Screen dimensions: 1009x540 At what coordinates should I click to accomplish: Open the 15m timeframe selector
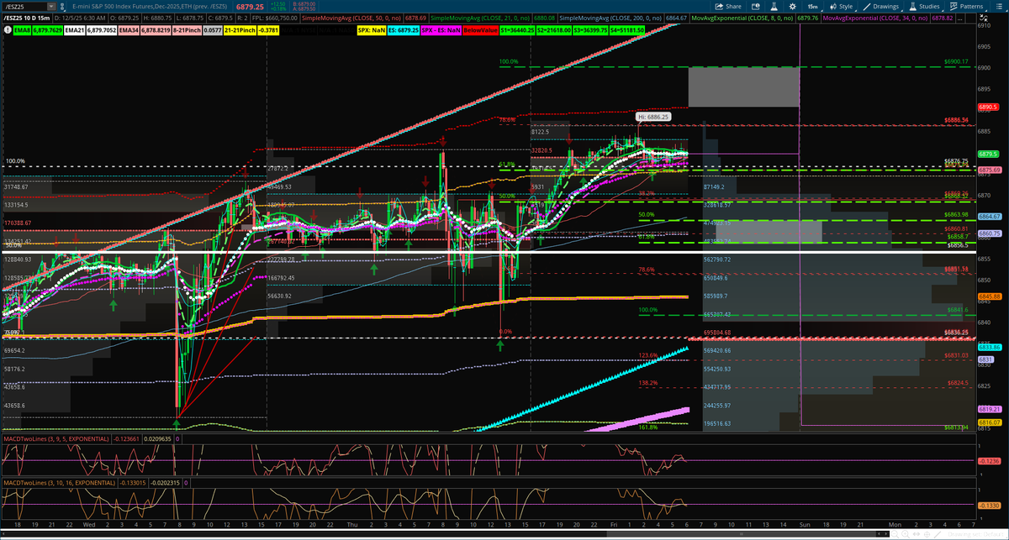[813, 7]
